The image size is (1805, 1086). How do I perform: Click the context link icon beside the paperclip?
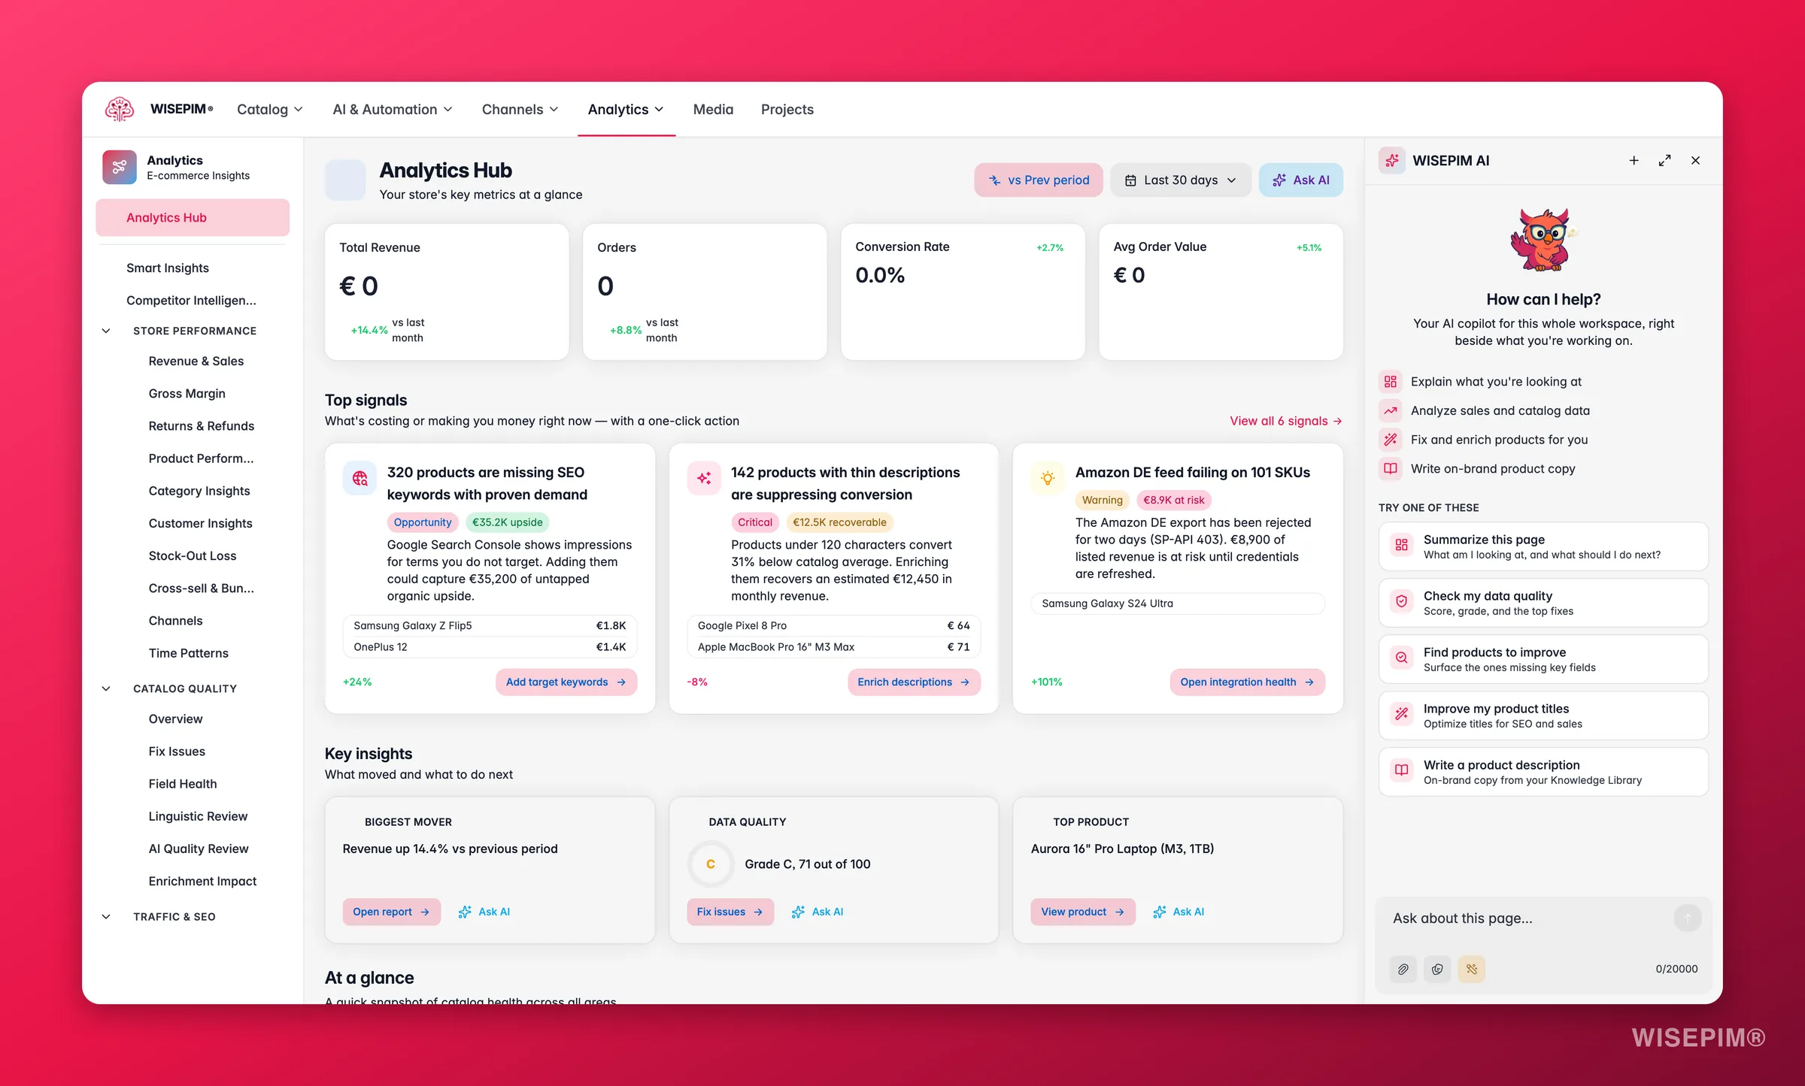[1437, 969]
